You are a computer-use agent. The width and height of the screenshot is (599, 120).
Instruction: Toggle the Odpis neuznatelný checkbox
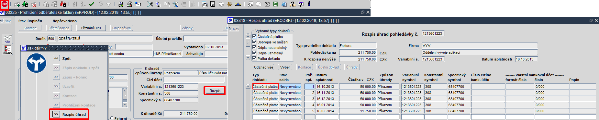coord(254,47)
